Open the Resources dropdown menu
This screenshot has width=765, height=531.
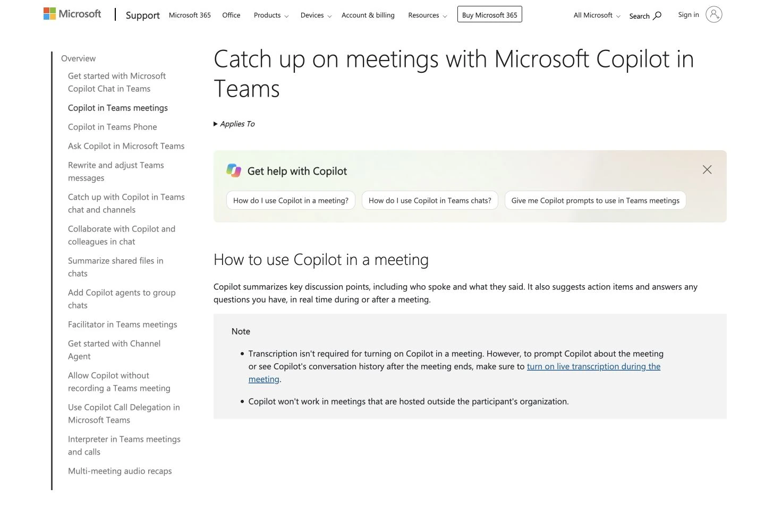click(x=428, y=15)
